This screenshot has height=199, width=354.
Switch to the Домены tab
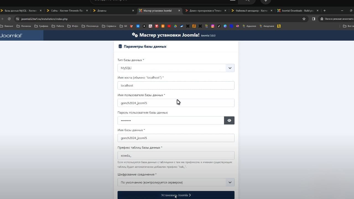[x=113, y=11]
